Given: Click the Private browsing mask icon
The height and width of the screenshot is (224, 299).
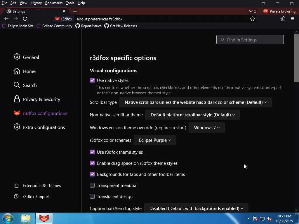Looking at the screenshot, I should [x=265, y=11].
